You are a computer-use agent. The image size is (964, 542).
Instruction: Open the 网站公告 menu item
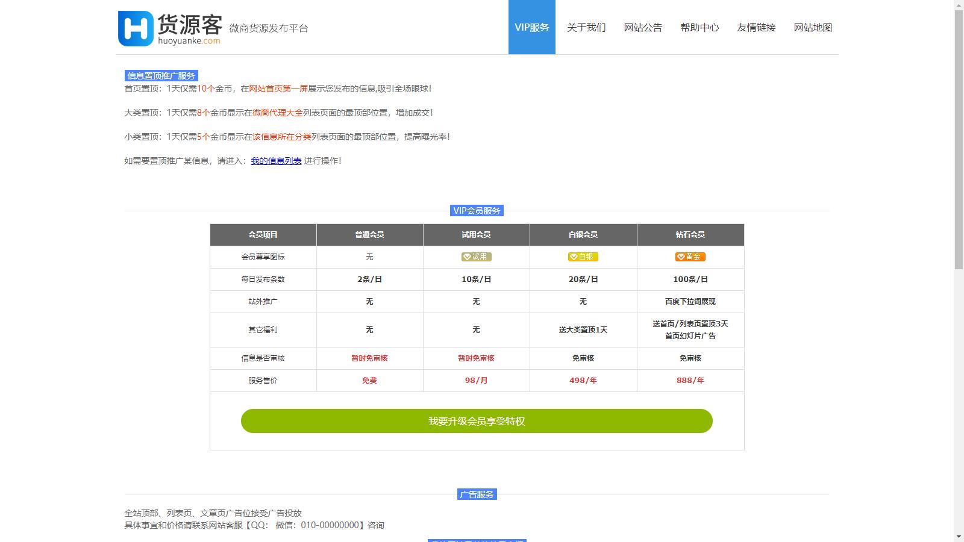pos(643,27)
